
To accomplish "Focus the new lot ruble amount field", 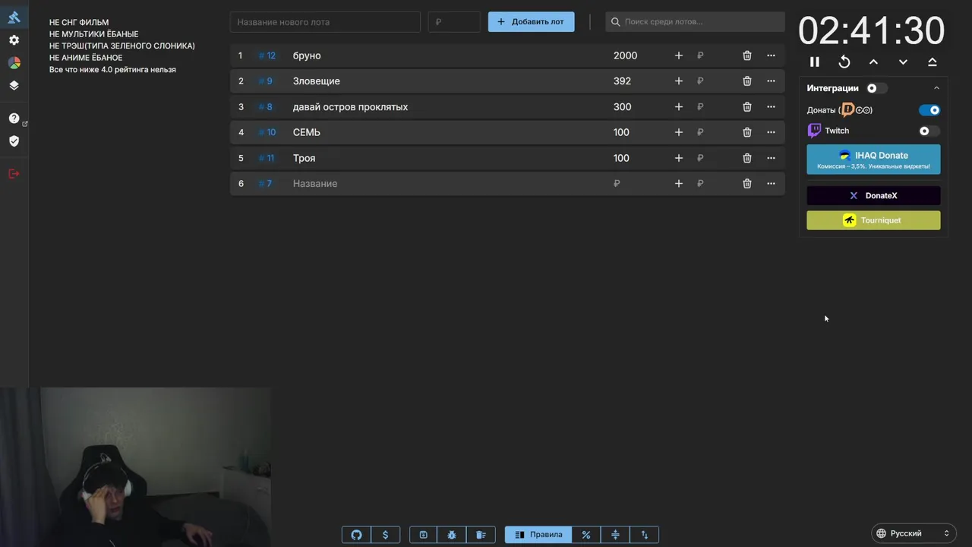I will [454, 22].
